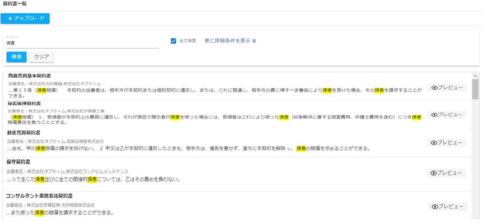Preview the 動産売買契約書 contract
The width and height of the screenshot is (483, 222).
tap(446, 143)
